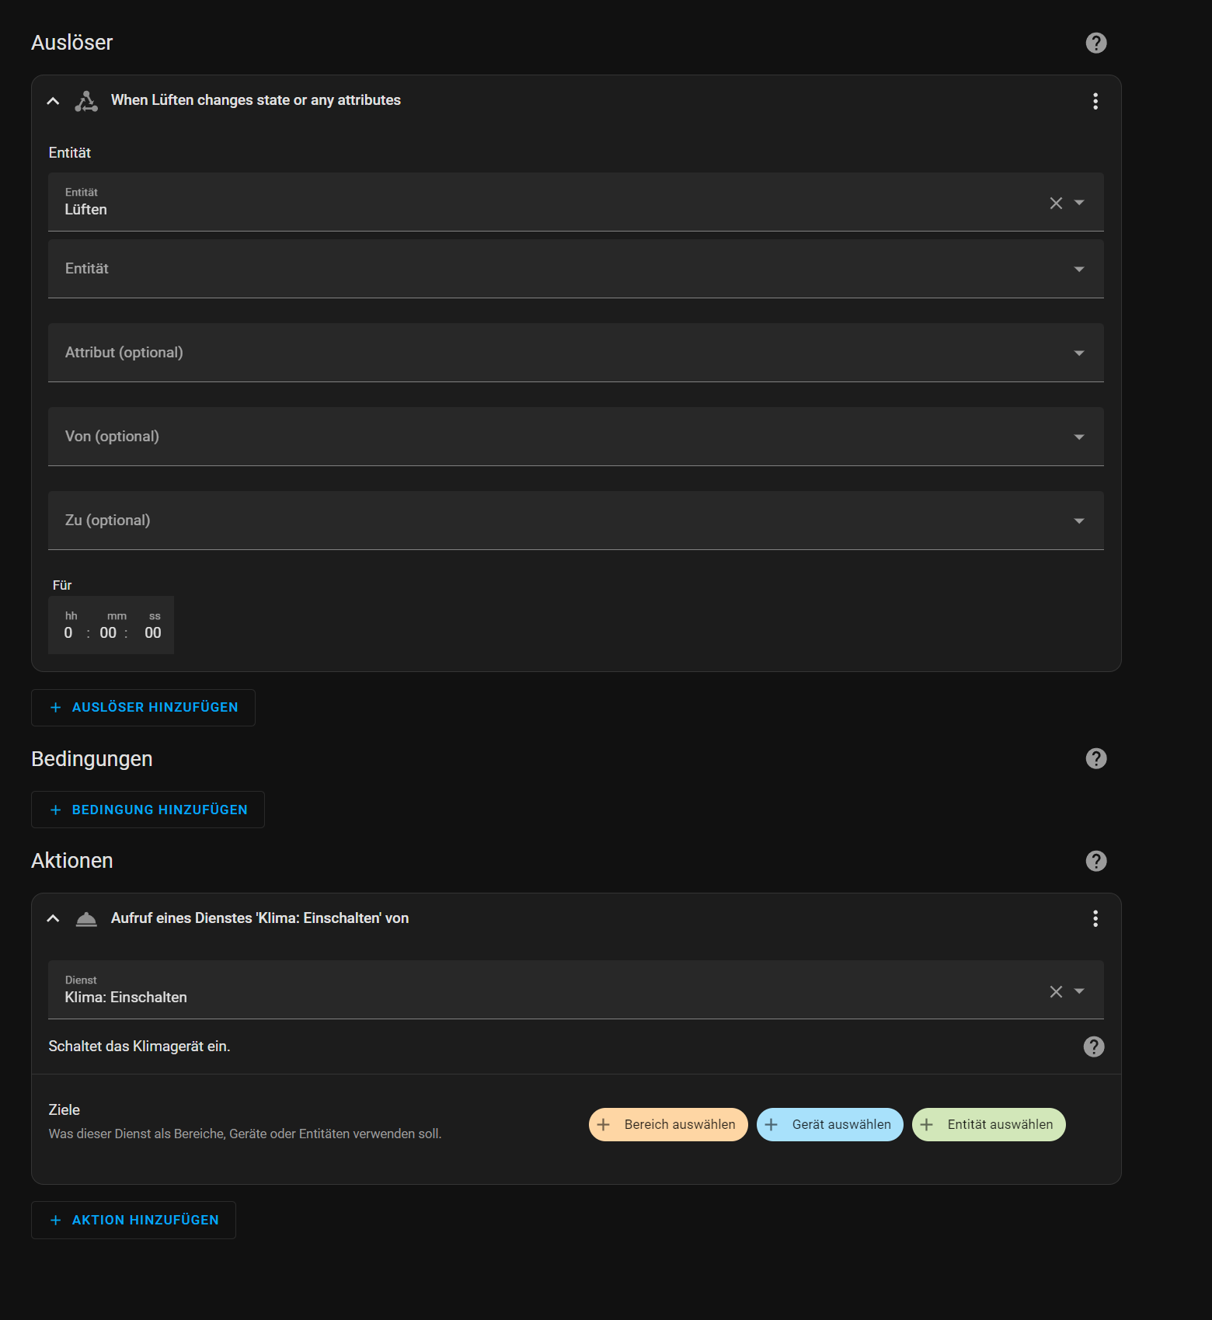This screenshot has width=1212, height=1320.
Task: Click Auslöser hinzufügen button
Action: [x=143, y=708]
